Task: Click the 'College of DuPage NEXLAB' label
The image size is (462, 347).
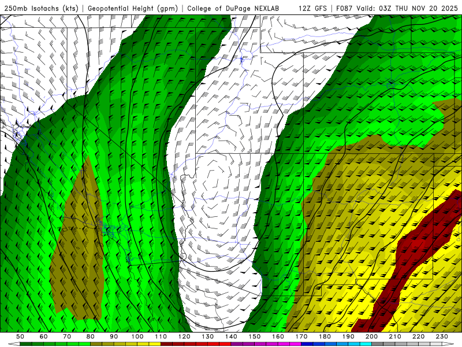Action: [x=233, y=8]
